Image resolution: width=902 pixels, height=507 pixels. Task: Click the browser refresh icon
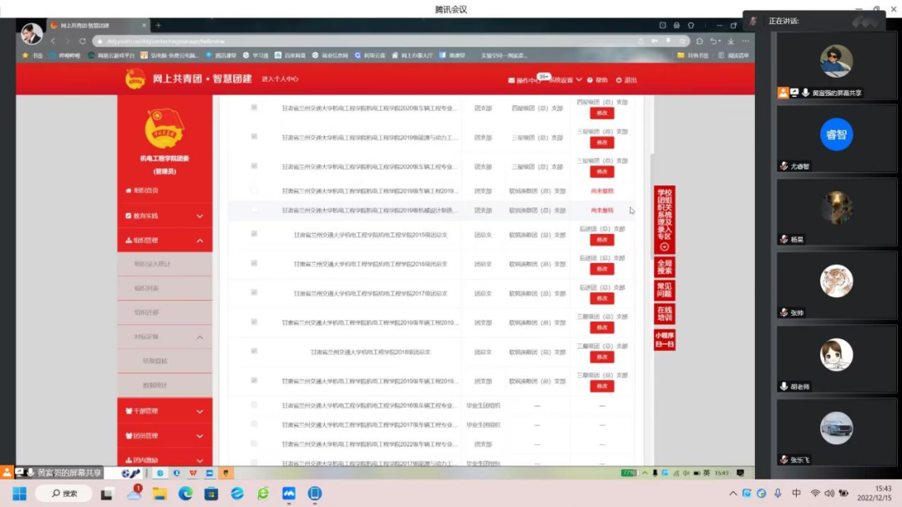point(83,41)
